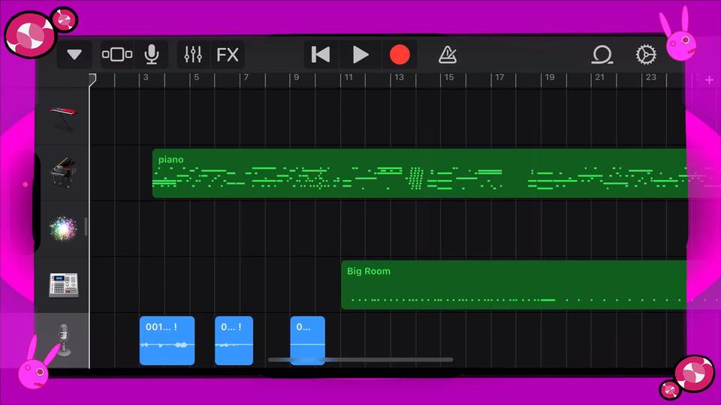Click ruler at bar 11

(x=348, y=77)
